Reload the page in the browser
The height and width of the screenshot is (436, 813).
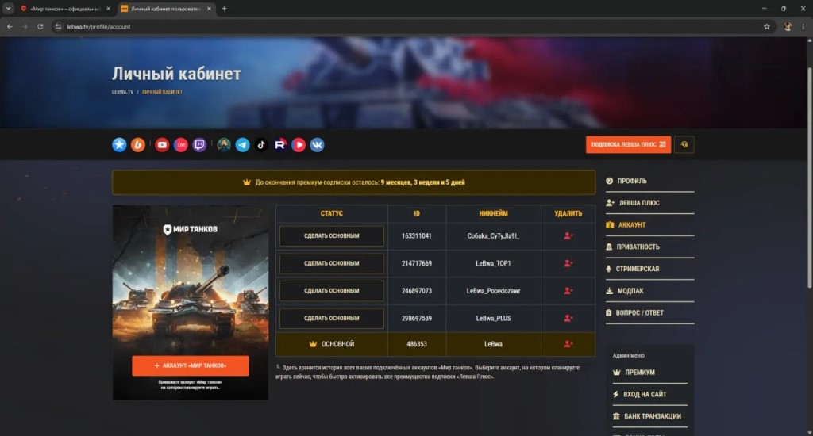click(40, 26)
